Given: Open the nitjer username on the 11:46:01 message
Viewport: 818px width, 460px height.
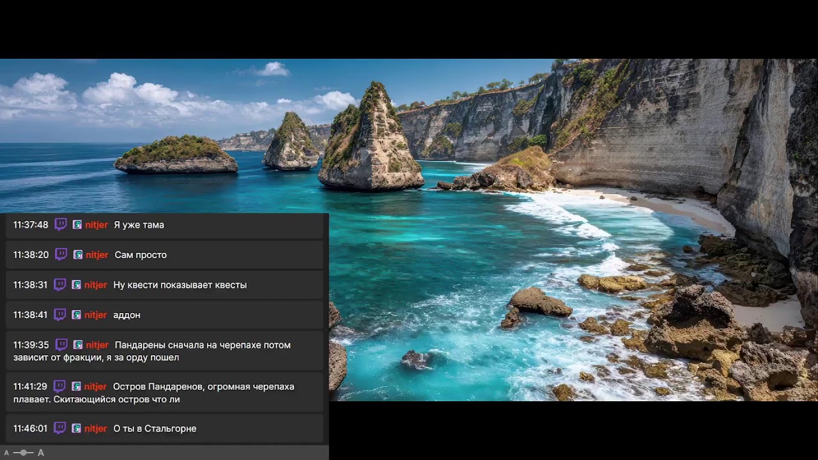Looking at the screenshot, I should point(96,429).
